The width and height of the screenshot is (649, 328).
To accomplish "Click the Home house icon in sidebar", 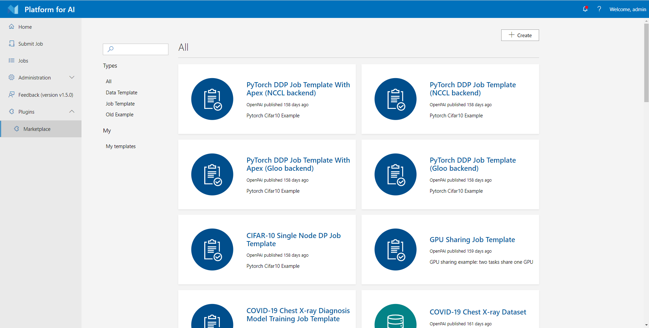I will point(11,27).
